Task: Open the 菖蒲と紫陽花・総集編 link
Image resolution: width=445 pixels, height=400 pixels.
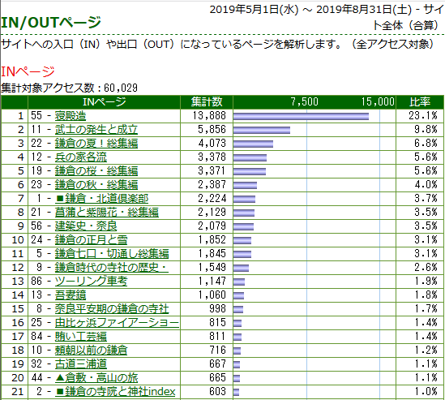Action: (x=107, y=213)
